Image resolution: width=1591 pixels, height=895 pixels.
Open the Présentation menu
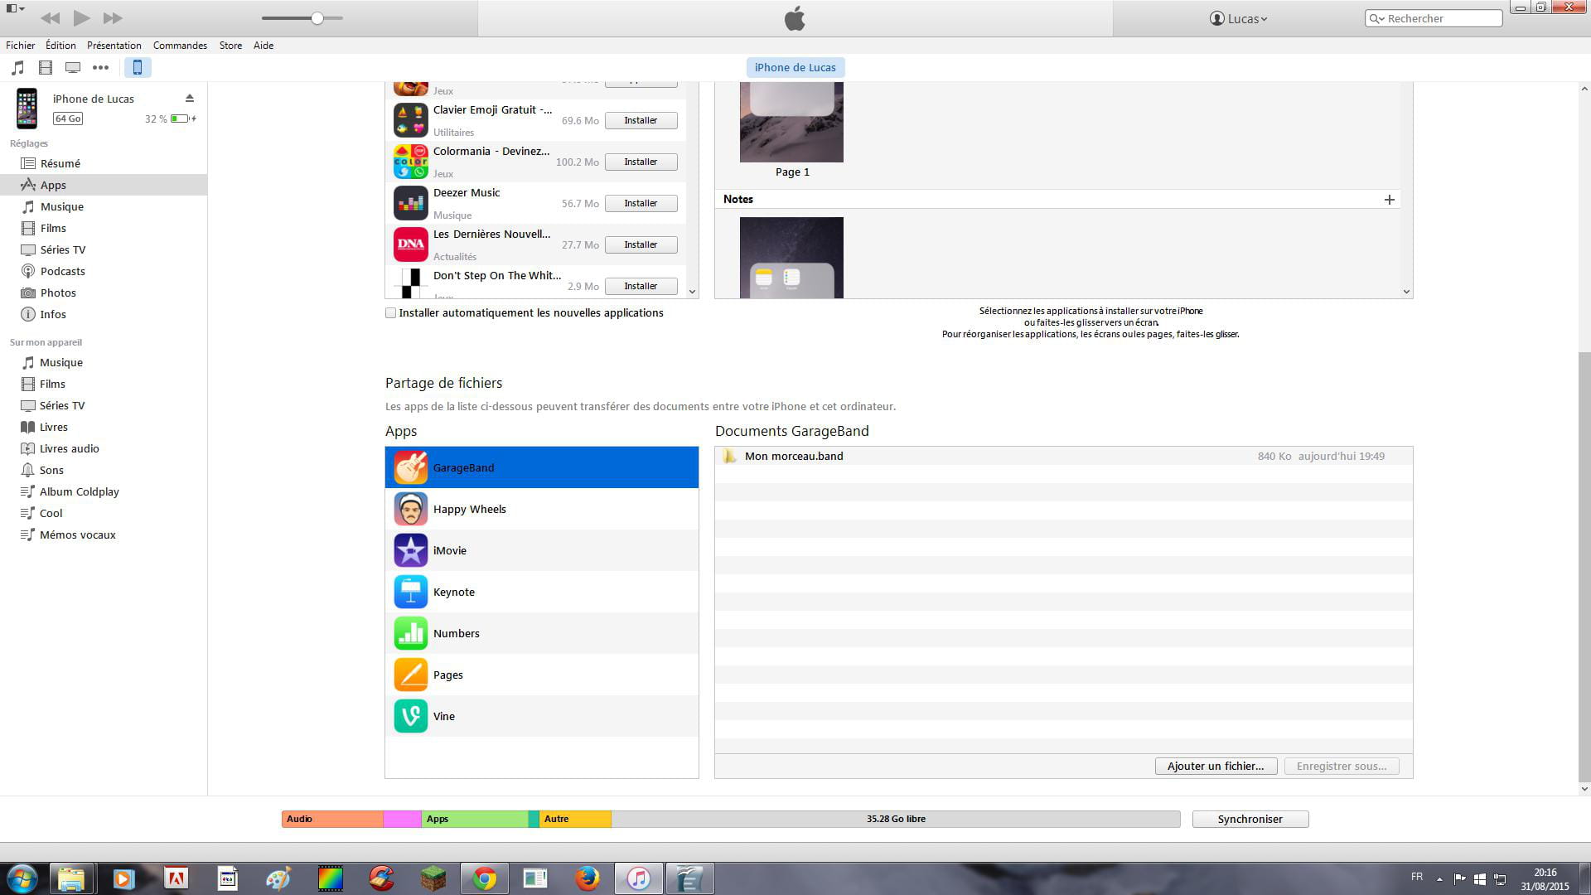114,46
